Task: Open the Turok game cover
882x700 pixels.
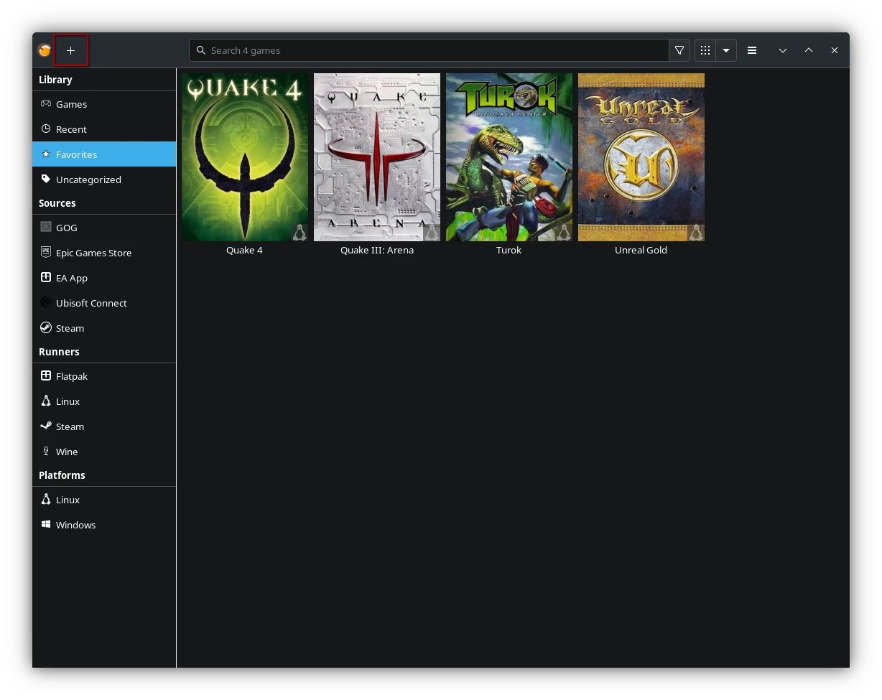Action: [509, 157]
